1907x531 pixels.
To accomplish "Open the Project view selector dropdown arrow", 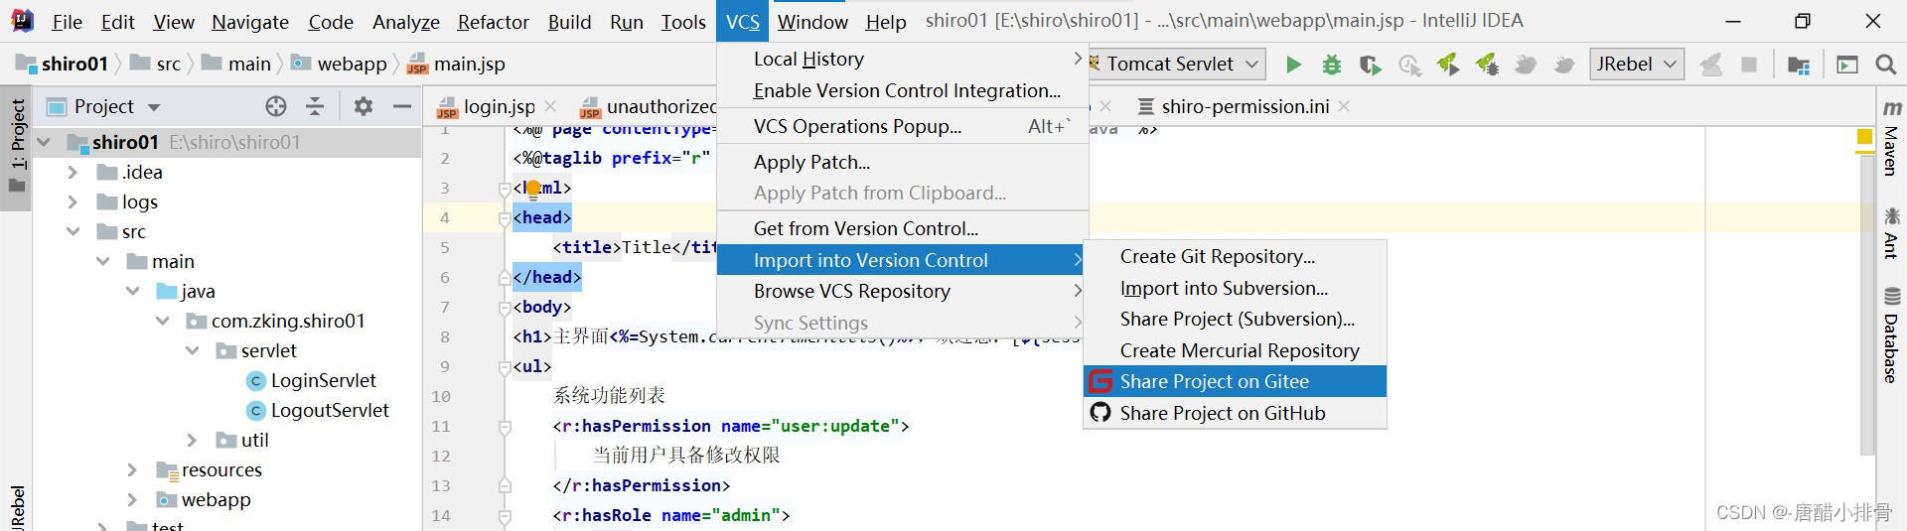I will 154,107.
